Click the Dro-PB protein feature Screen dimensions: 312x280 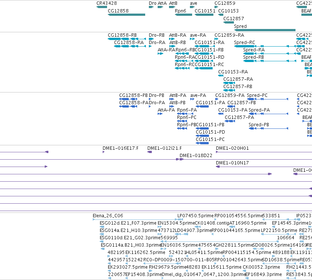coord(150,99)
